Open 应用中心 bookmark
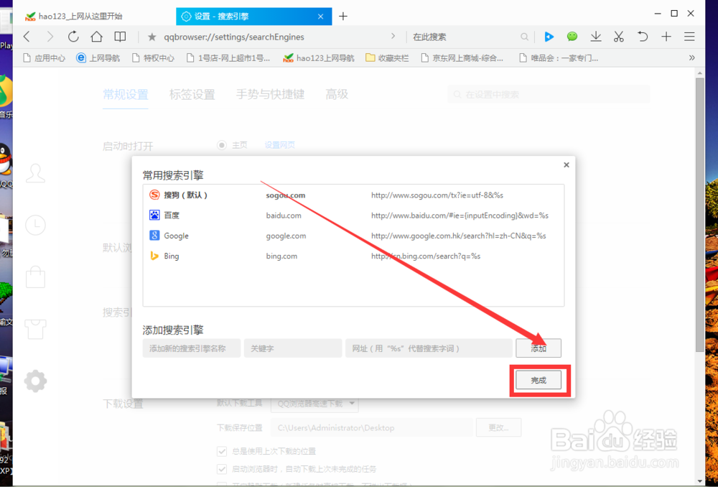This screenshot has width=718, height=487. click(44, 58)
